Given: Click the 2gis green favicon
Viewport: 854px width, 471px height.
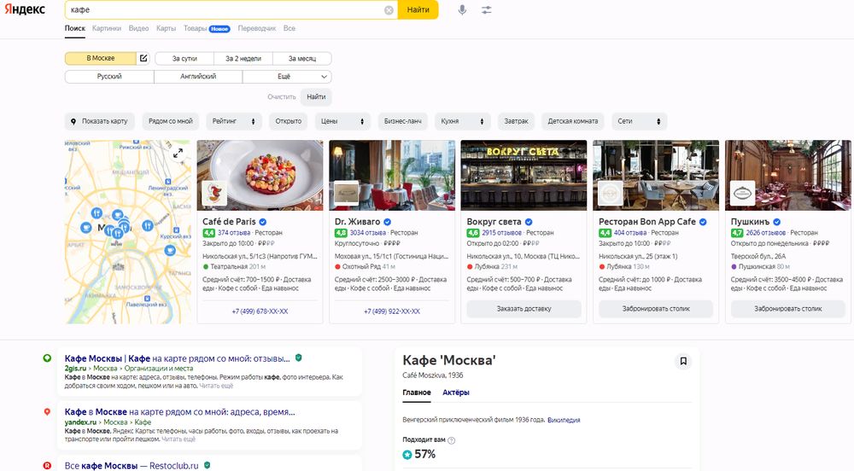Looking at the screenshot, I should [x=47, y=358].
